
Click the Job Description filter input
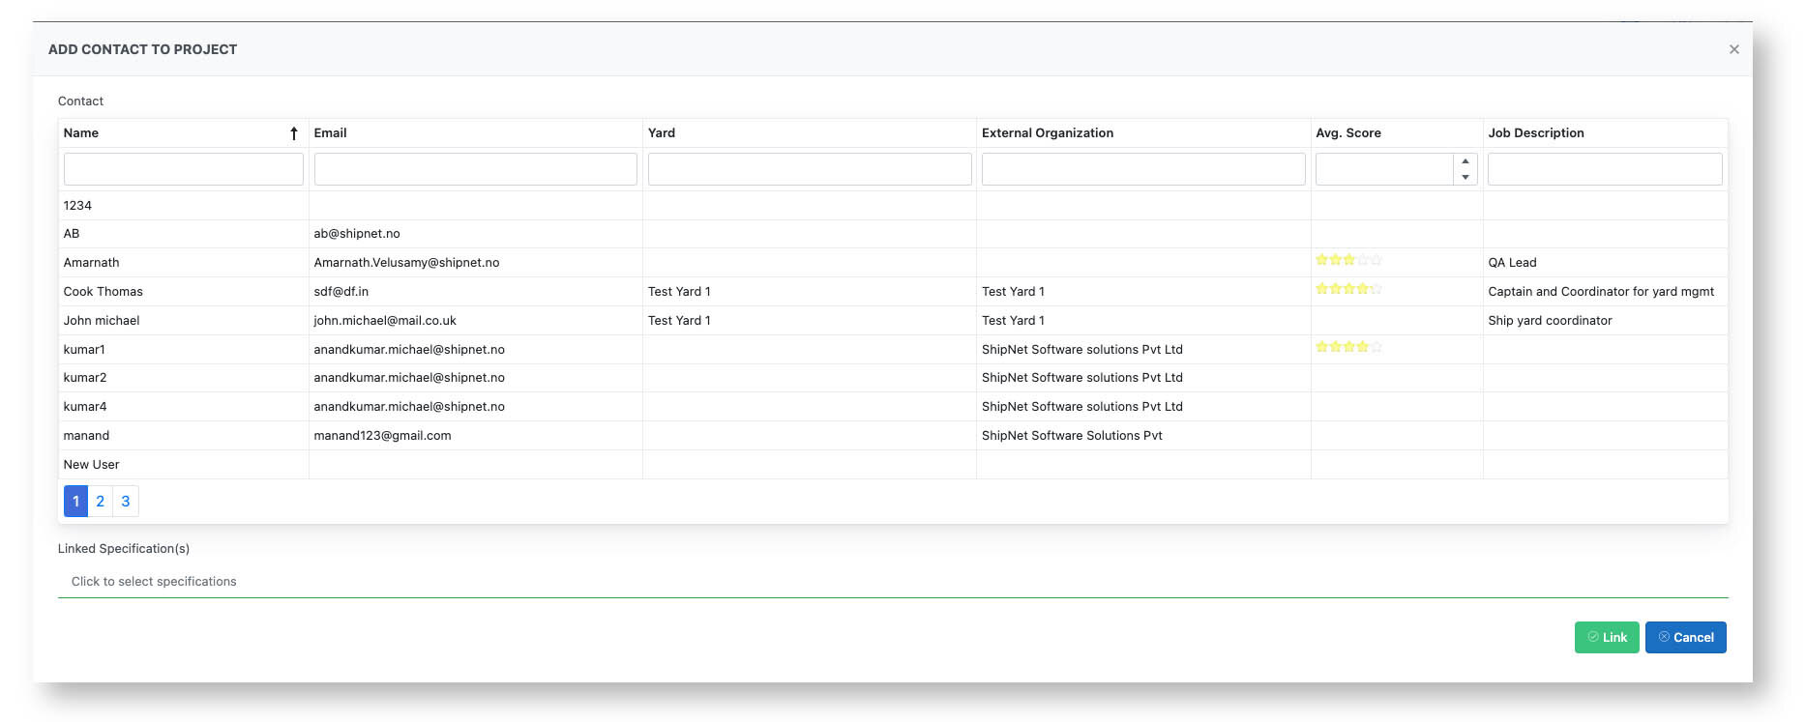[x=1605, y=169]
